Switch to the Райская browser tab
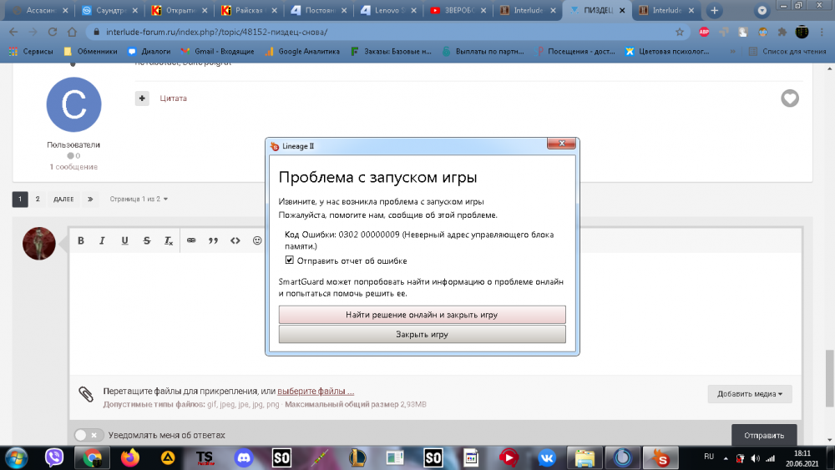The height and width of the screenshot is (470, 835). click(x=249, y=10)
